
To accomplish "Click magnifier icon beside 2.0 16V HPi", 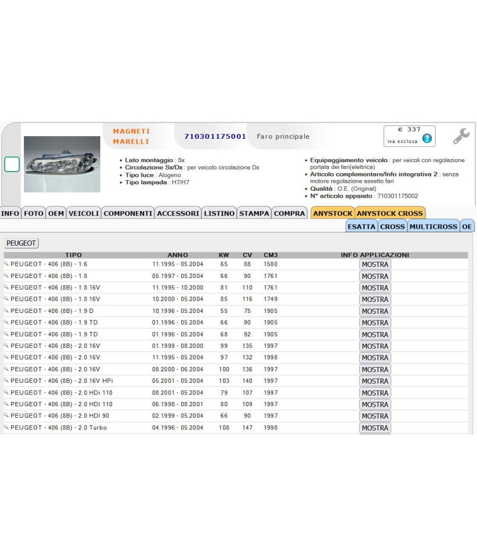I will pyautogui.click(x=6, y=380).
